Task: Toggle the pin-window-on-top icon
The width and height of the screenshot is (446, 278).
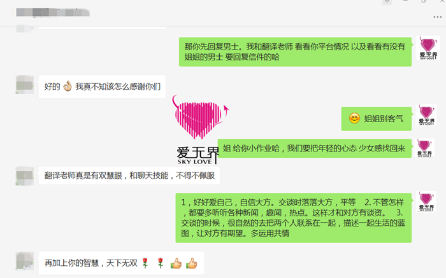Action: [387, 2]
